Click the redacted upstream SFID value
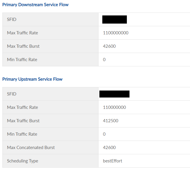 [x=115, y=94]
